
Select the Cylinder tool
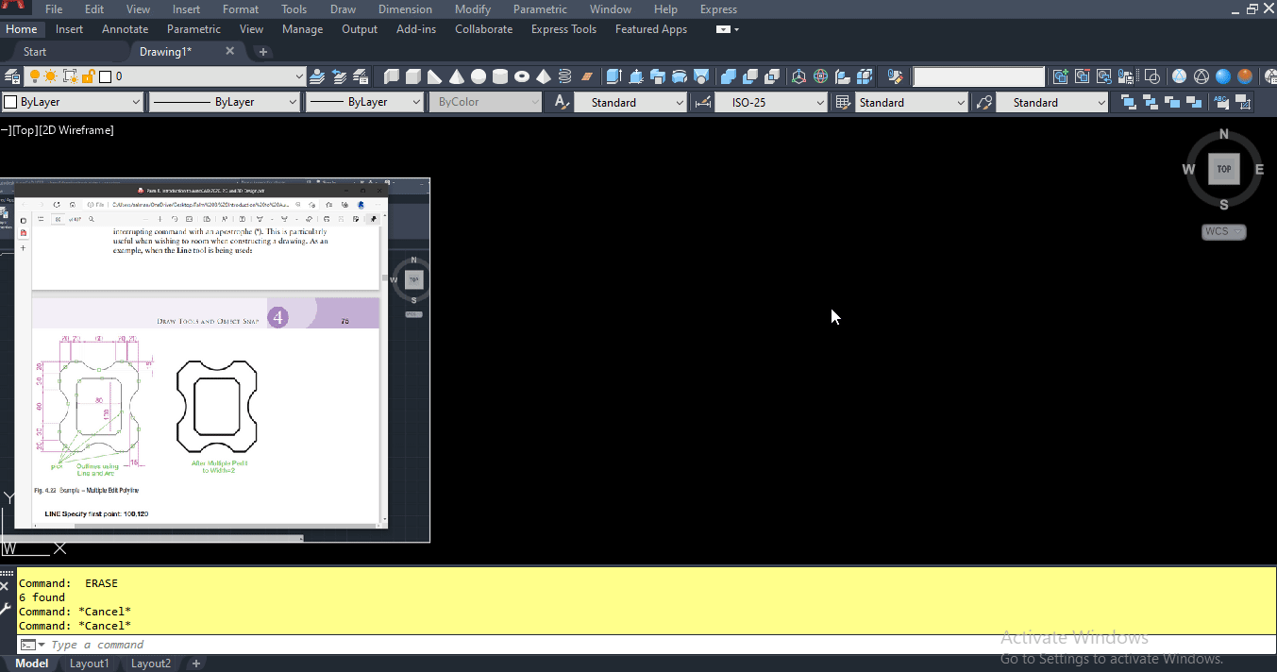(x=500, y=76)
